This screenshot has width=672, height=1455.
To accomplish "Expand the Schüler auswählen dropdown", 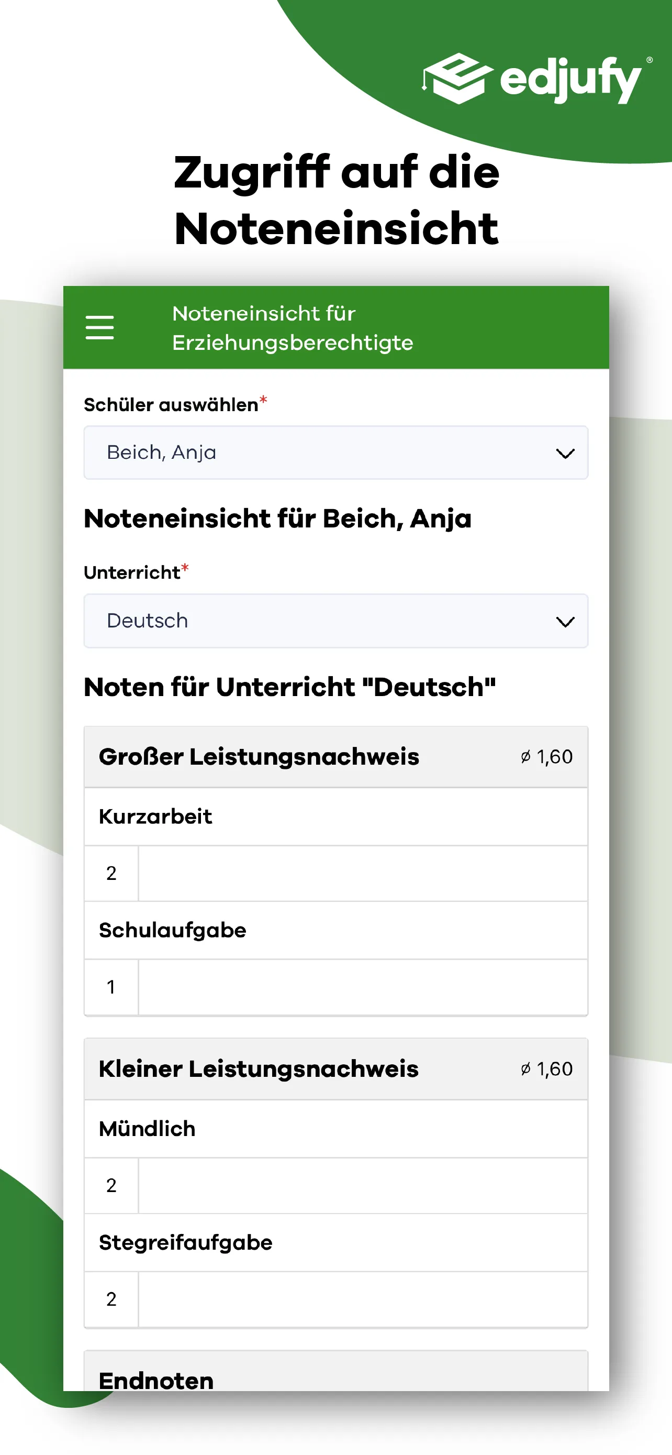I will pyautogui.click(x=337, y=453).
